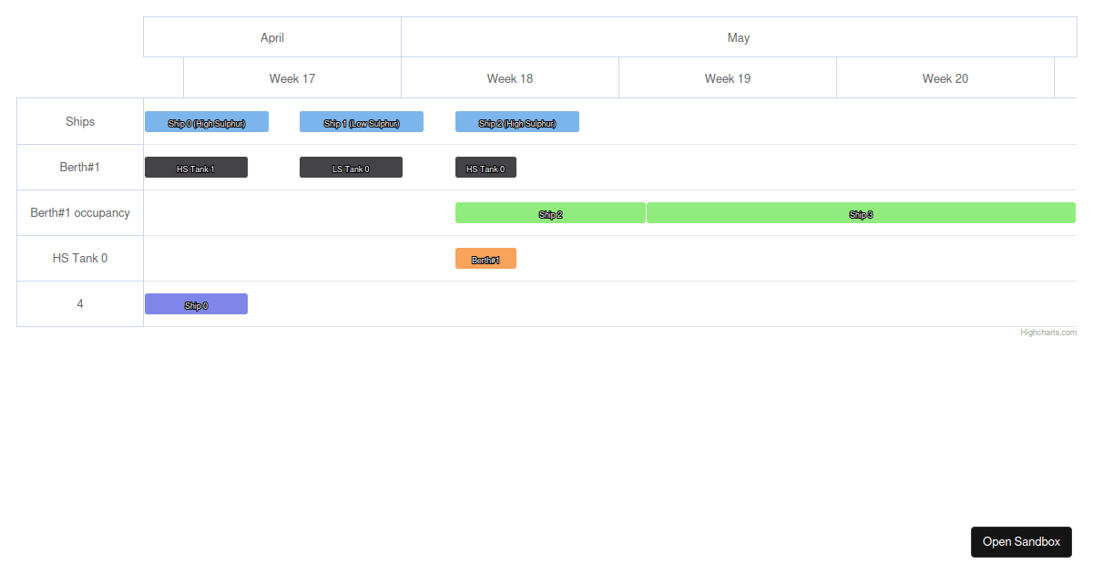
Task: Select the green Ship 2 occupancy bar
Action: 550,212
